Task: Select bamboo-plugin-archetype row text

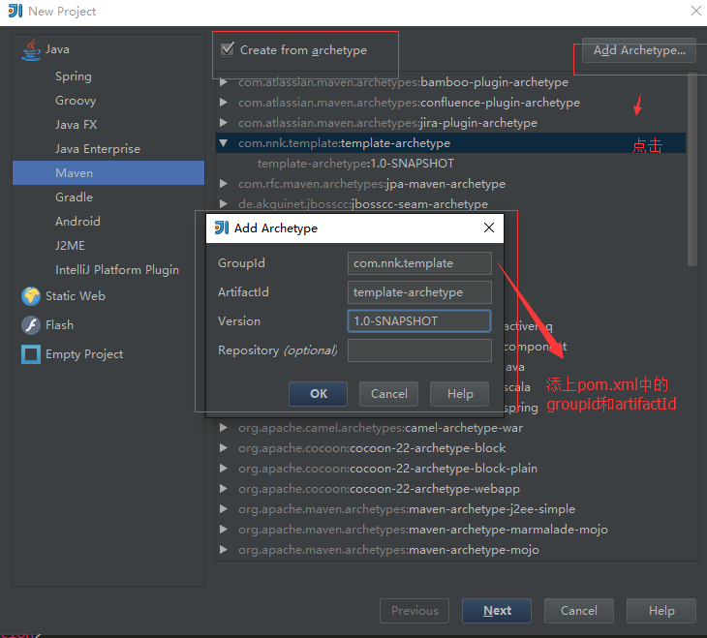Action: click(403, 82)
